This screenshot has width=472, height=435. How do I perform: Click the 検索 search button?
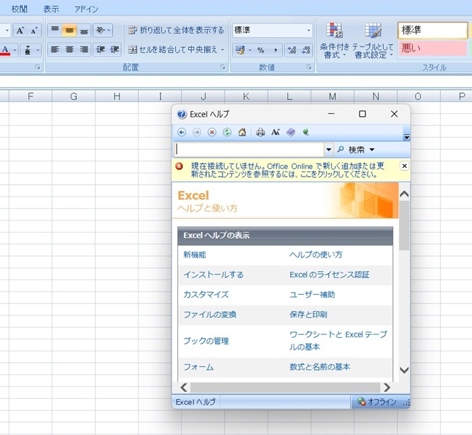(351, 149)
